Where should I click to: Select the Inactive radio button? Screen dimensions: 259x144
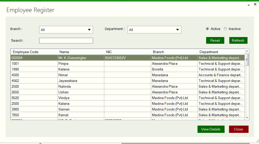(x=225, y=29)
